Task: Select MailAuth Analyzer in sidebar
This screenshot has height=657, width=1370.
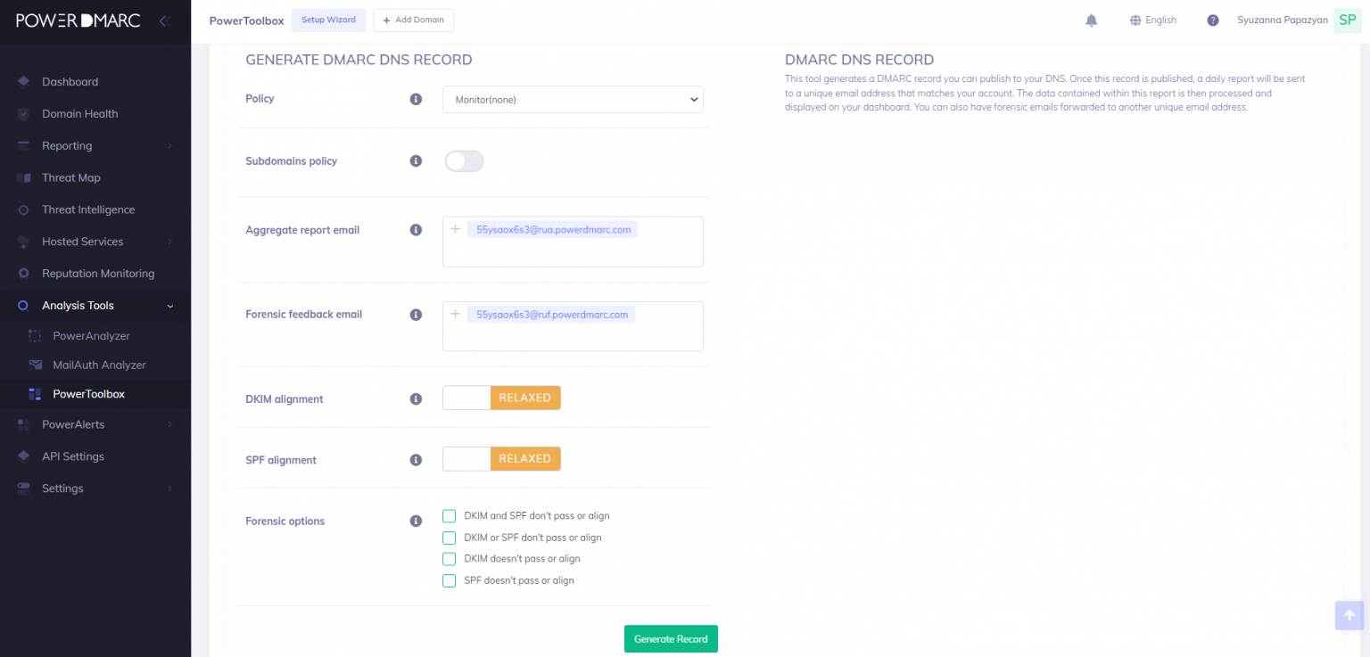Action: (x=99, y=365)
